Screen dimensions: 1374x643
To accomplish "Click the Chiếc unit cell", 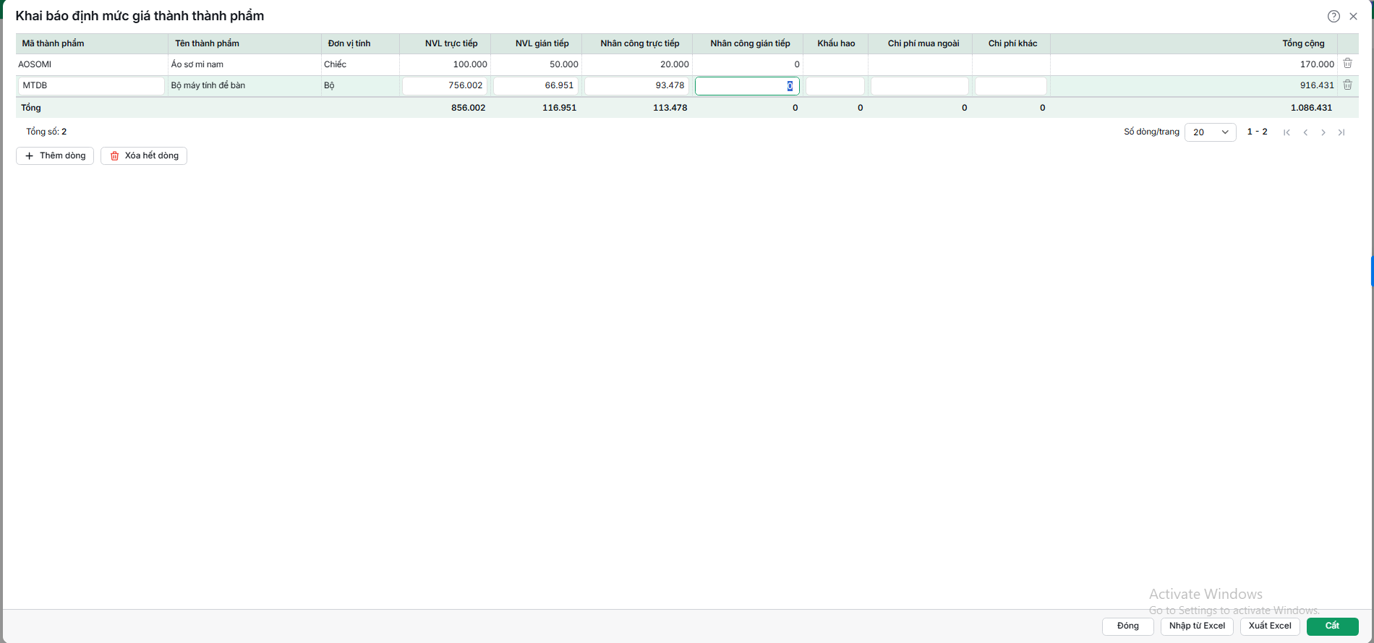I will pyautogui.click(x=360, y=64).
